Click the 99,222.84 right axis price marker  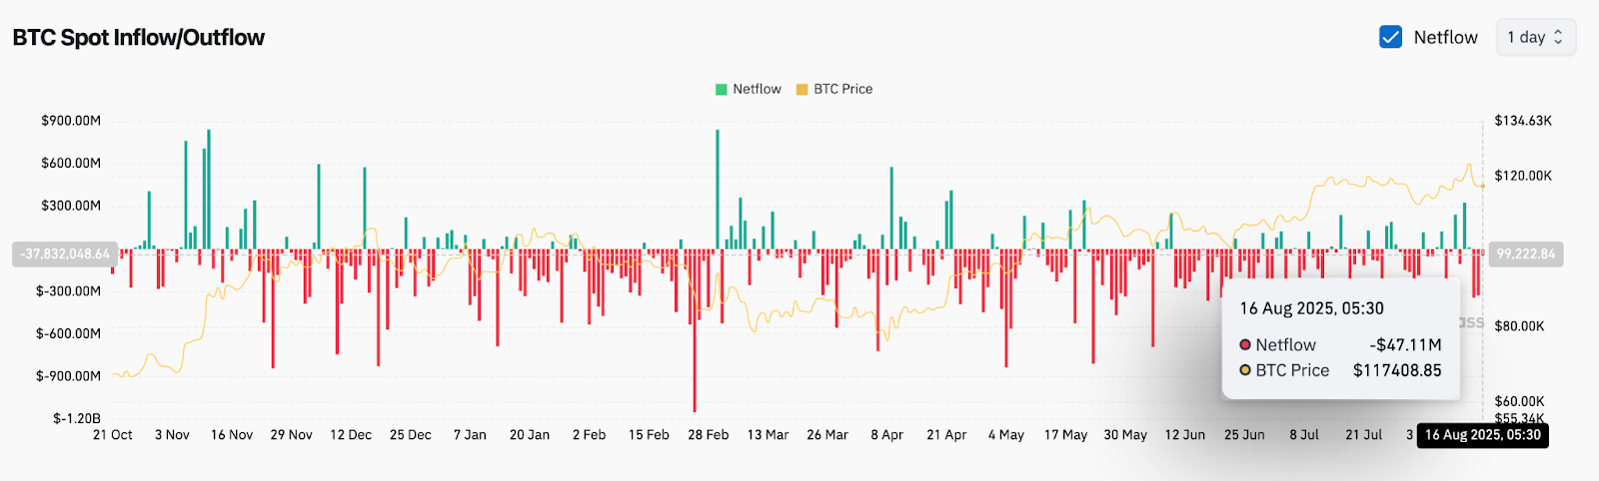point(1525,253)
